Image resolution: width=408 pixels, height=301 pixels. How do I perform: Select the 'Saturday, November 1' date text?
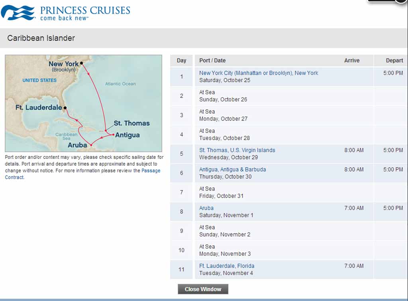(x=226, y=215)
